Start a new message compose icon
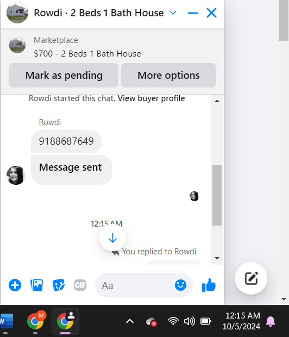Viewport: 289px width, 337px height. (x=251, y=278)
